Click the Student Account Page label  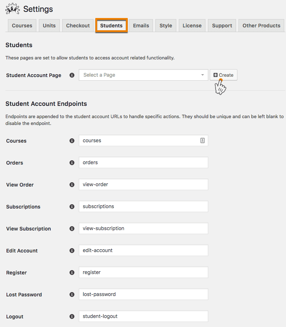pyautogui.click(x=34, y=75)
